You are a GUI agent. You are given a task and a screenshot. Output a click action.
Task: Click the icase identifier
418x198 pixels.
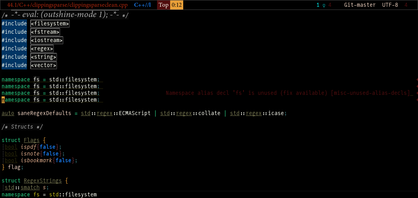pyautogui.click(x=276, y=113)
